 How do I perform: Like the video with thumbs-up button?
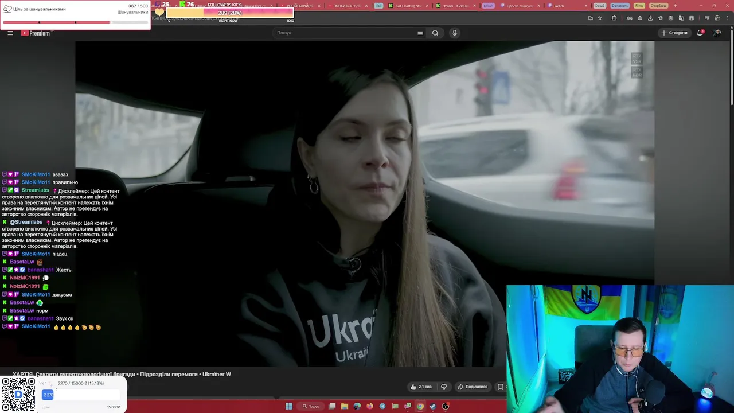coord(421,387)
